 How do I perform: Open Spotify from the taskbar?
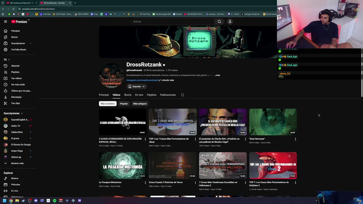[54, 201]
